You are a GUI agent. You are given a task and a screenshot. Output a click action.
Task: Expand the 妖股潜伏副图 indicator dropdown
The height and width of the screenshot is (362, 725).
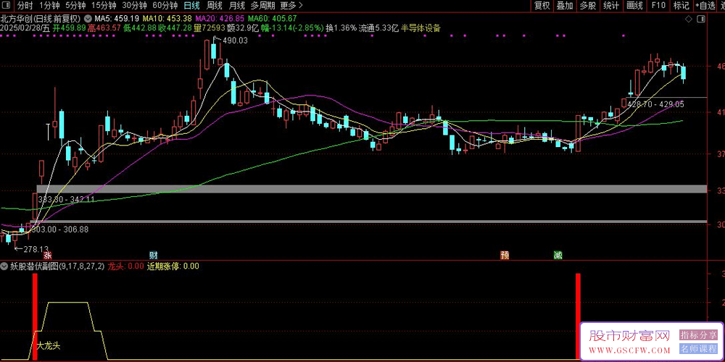(x=4, y=266)
